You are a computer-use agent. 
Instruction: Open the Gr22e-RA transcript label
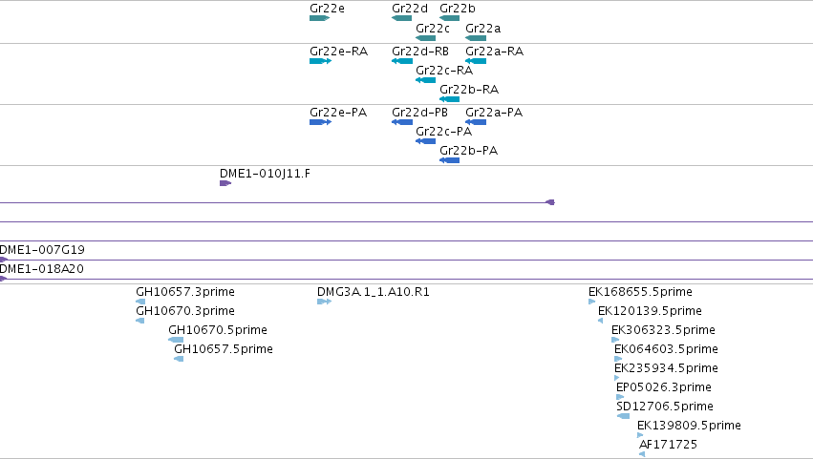pos(338,52)
